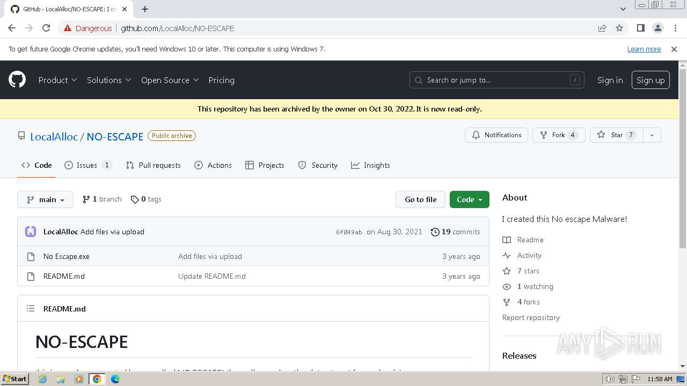The width and height of the screenshot is (687, 386).
Task: Star the repository
Action: pyautogui.click(x=617, y=135)
